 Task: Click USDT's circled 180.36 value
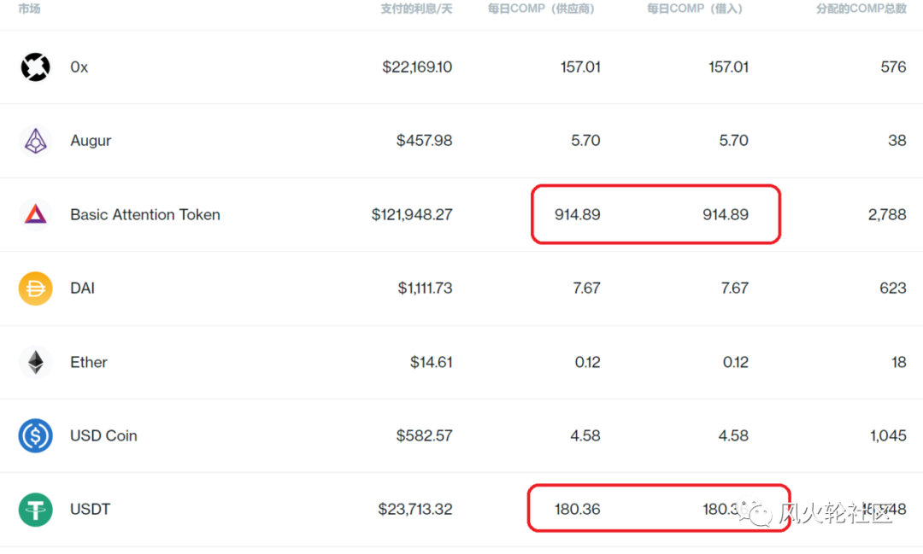tap(577, 510)
